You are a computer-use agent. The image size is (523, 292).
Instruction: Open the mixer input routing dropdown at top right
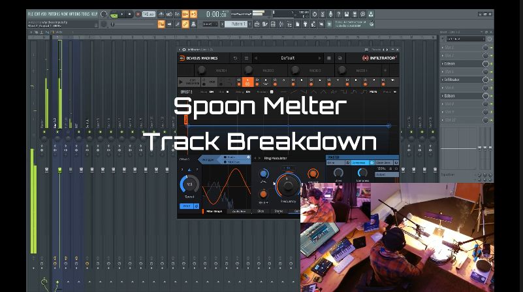point(466,39)
